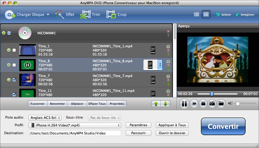Uncheck the Titre_11 checkbox
The height and width of the screenshot is (148, 259).
[x=14, y=94]
